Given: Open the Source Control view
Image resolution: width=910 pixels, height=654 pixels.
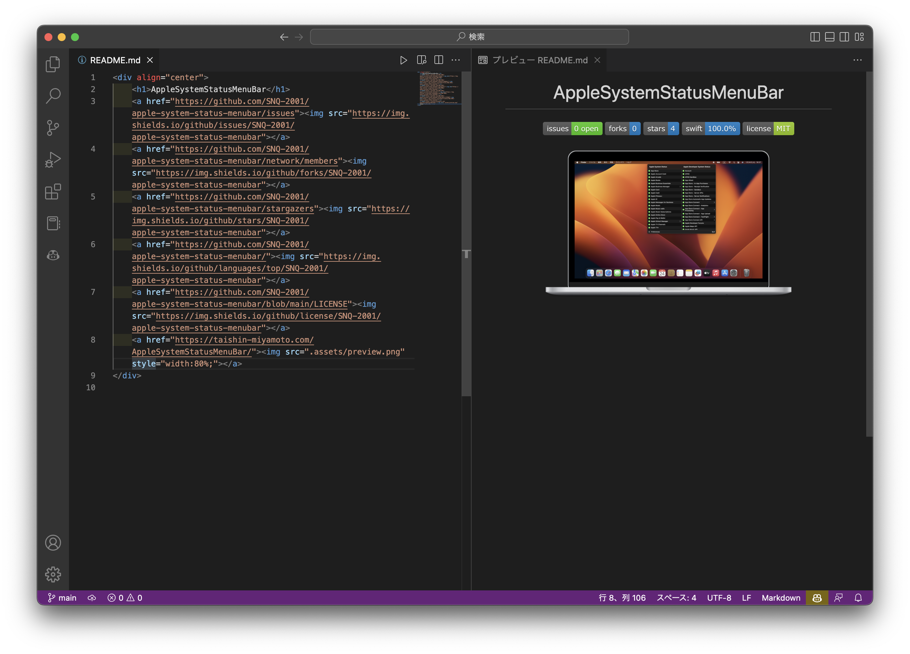Looking at the screenshot, I should [x=53, y=128].
